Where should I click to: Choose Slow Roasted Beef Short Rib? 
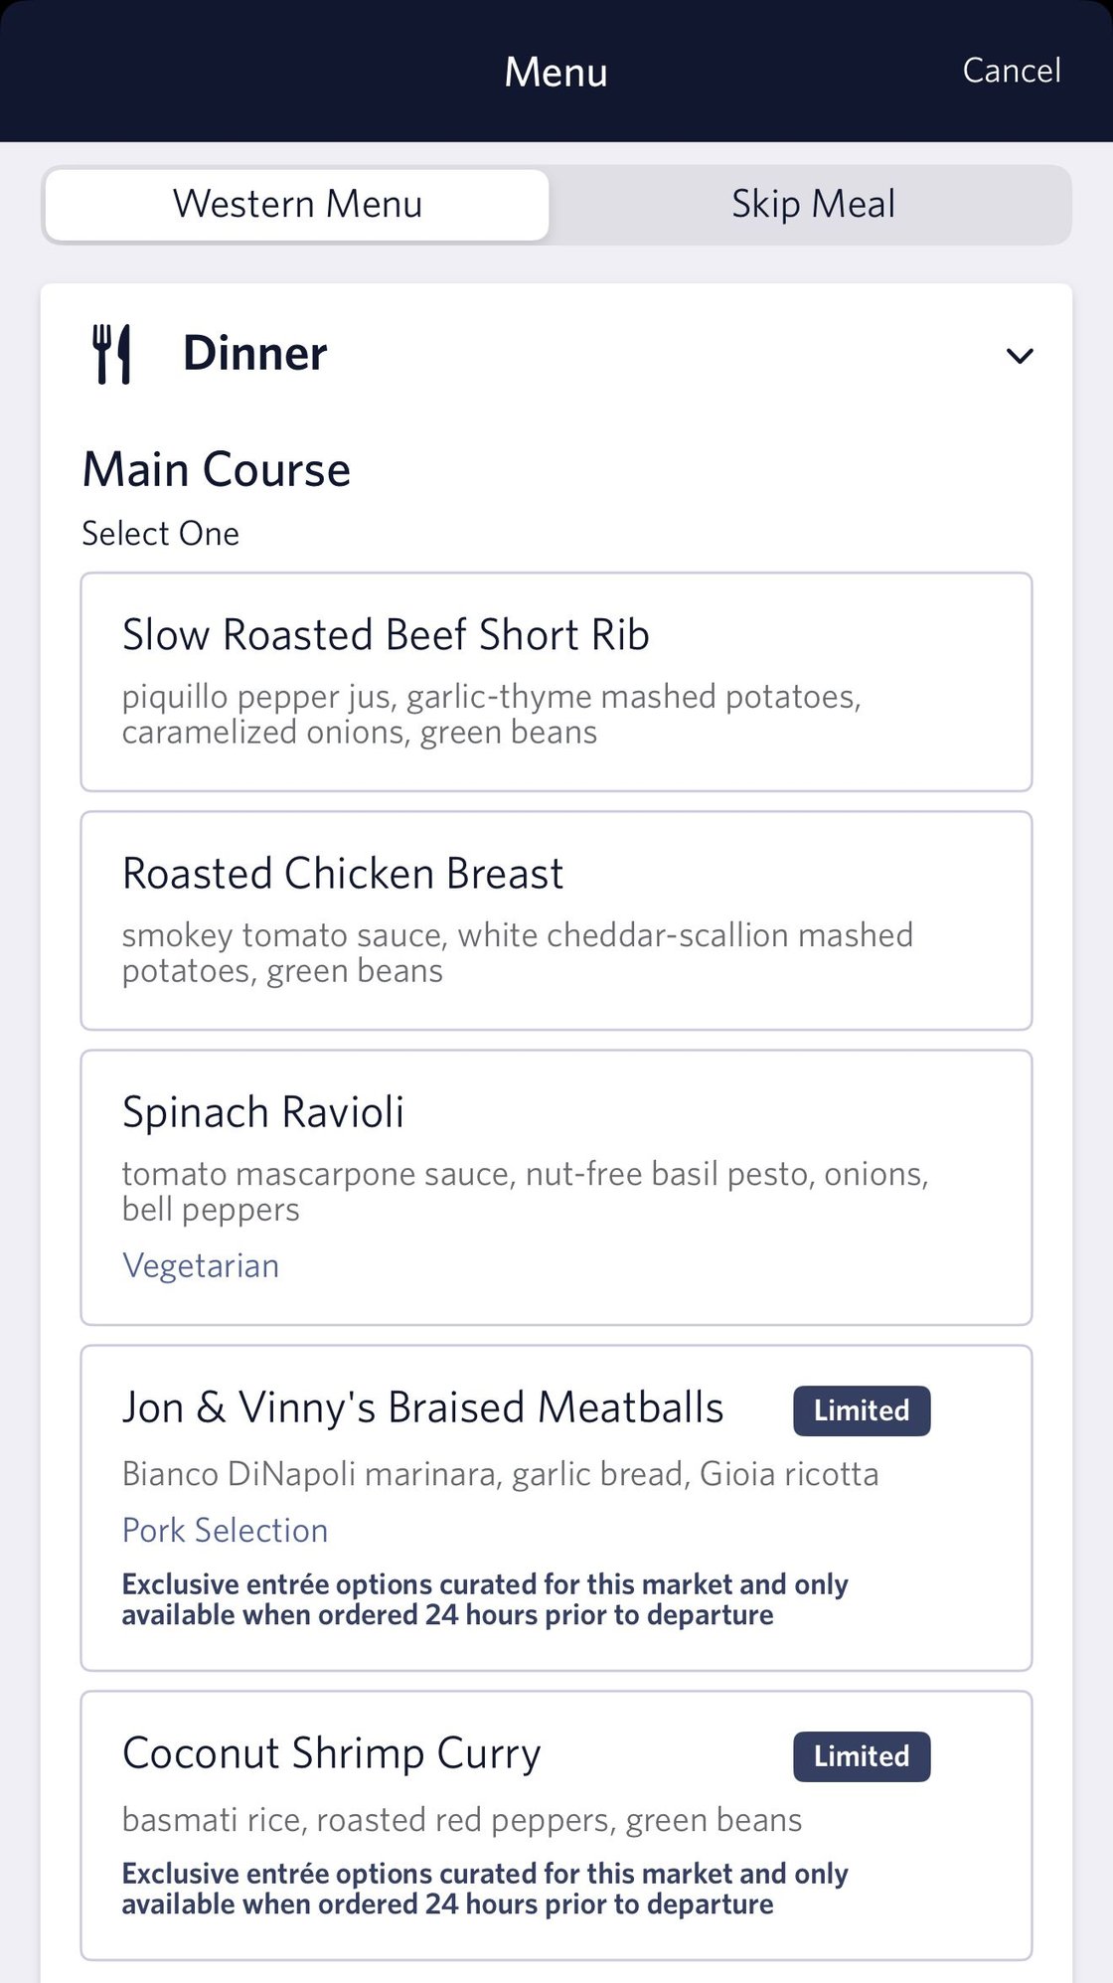pyautogui.click(x=556, y=681)
